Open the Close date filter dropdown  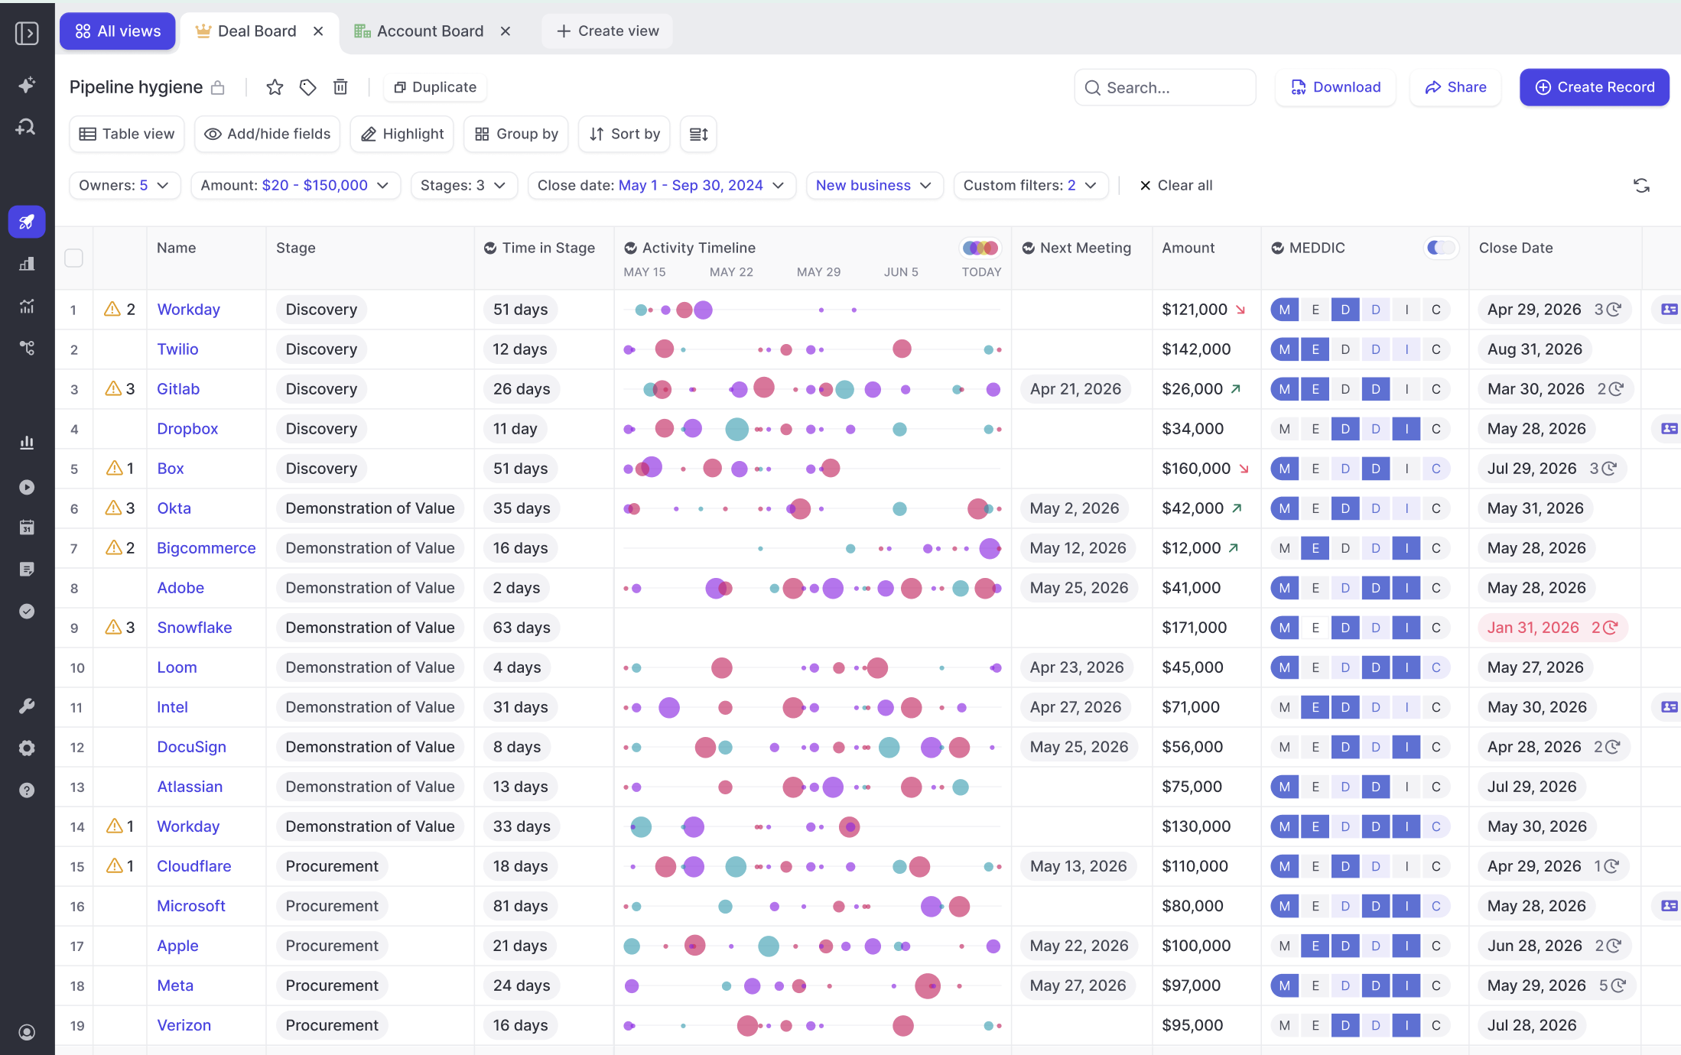coord(662,186)
